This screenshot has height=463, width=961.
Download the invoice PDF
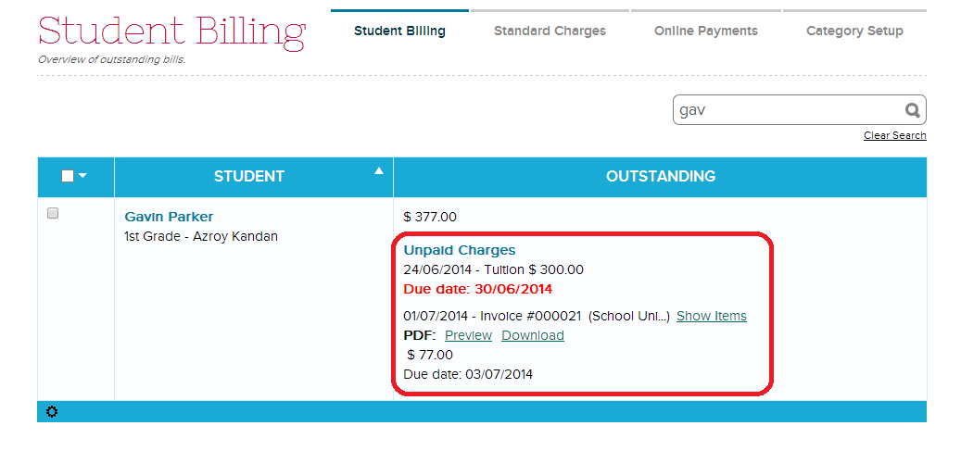coord(532,335)
